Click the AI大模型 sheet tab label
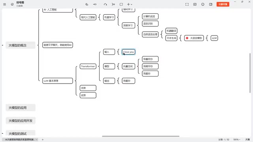The width and height of the screenshot is (253, 142). click(x=20, y=139)
